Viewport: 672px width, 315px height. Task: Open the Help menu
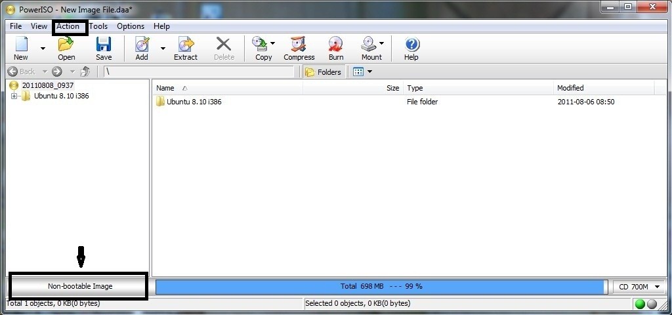point(161,26)
